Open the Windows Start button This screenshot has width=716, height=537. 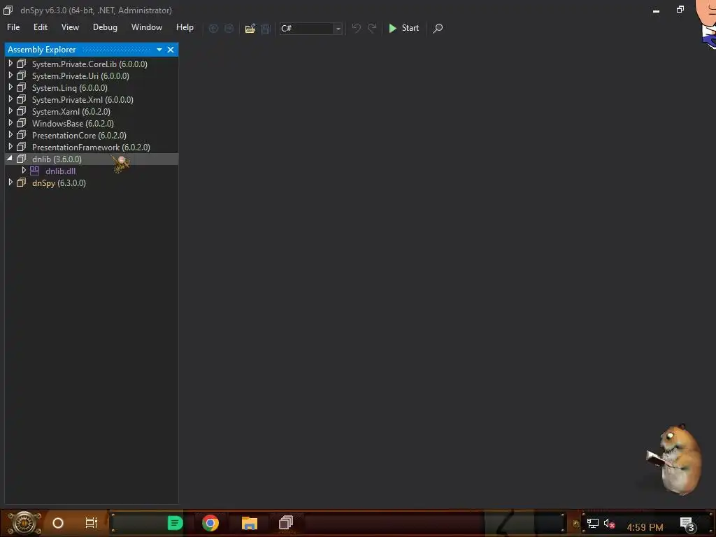pos(24,523)
